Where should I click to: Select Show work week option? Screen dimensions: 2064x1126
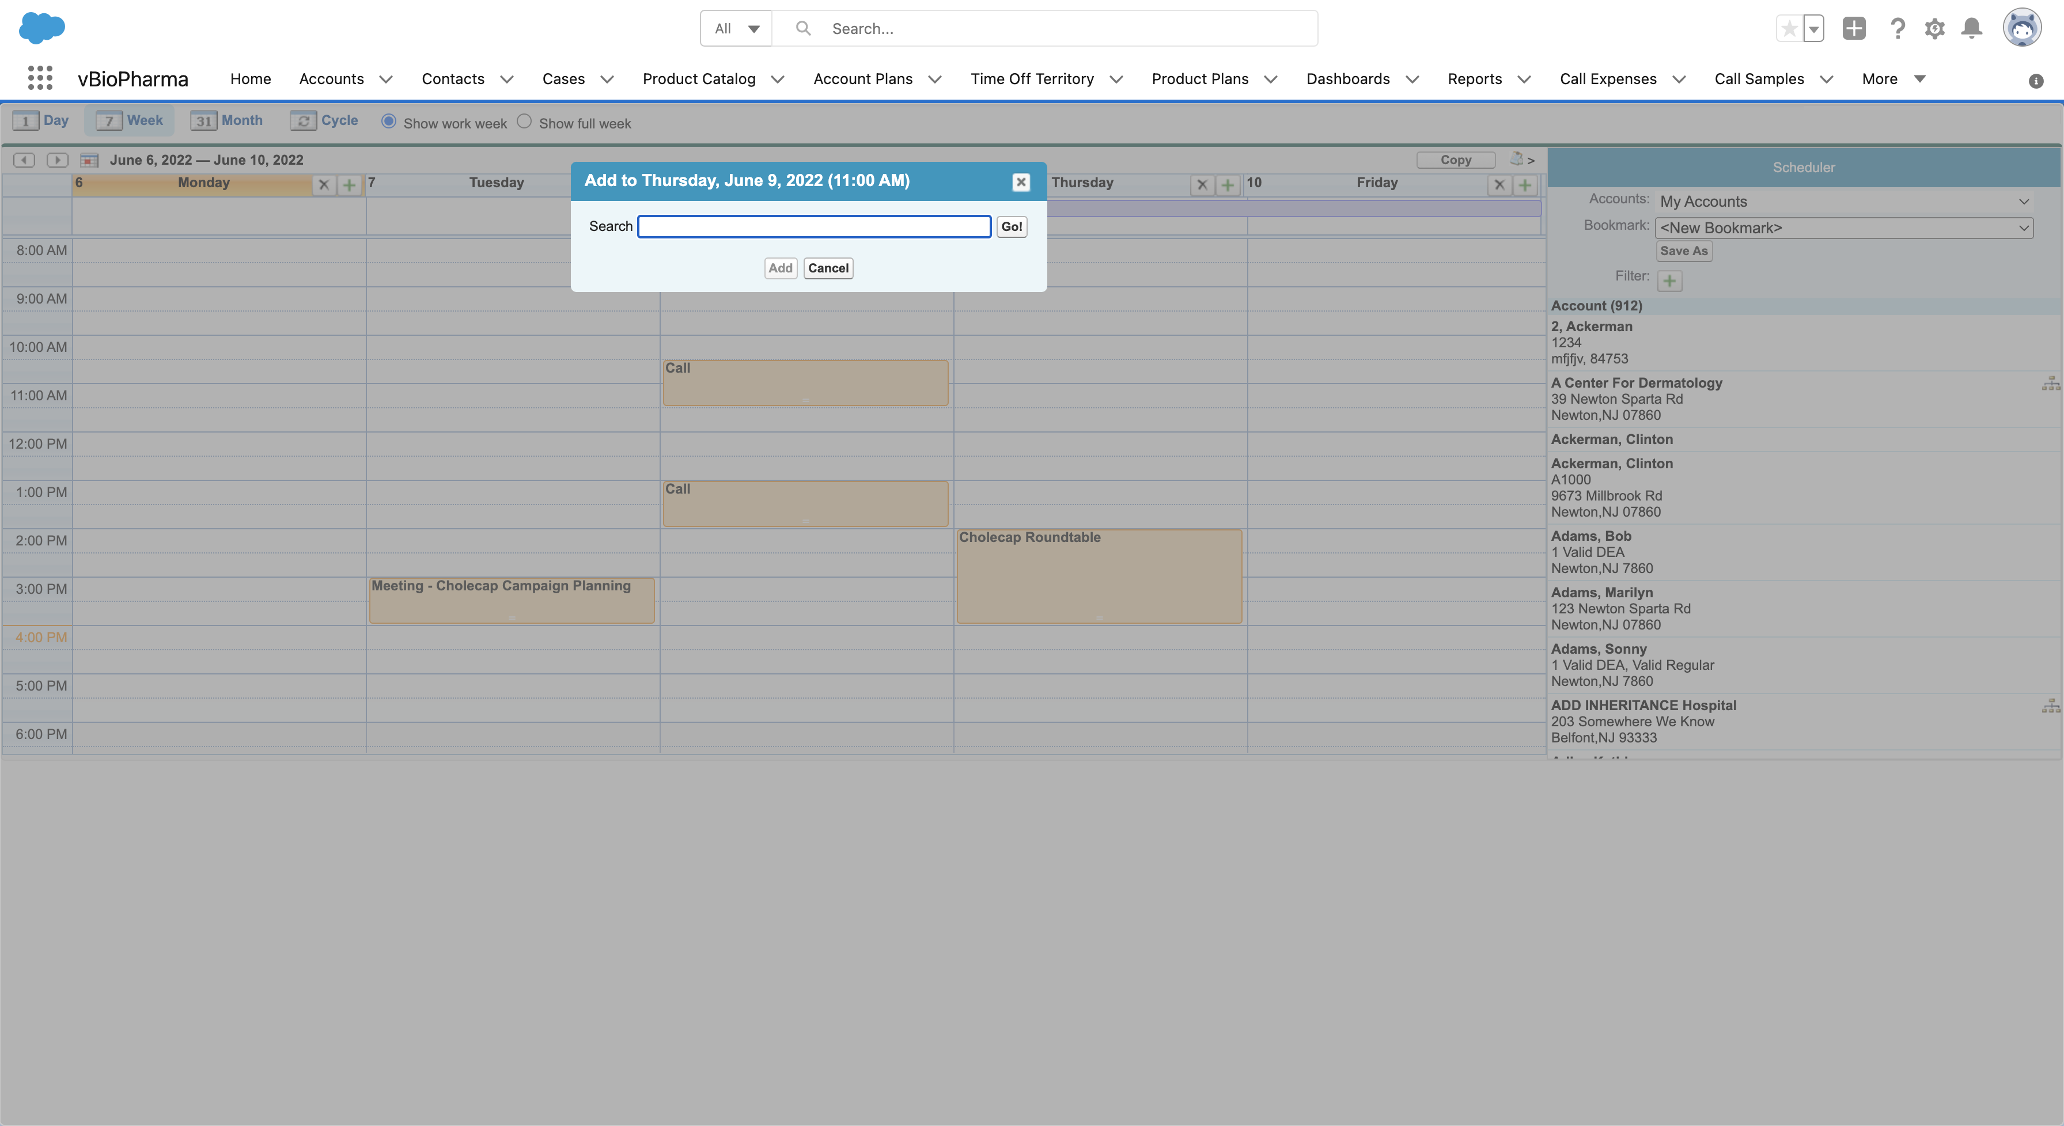(x=389, y=122)
